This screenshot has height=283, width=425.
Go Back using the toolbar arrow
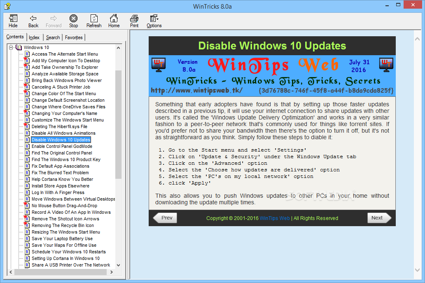click(x=33, y=21)
